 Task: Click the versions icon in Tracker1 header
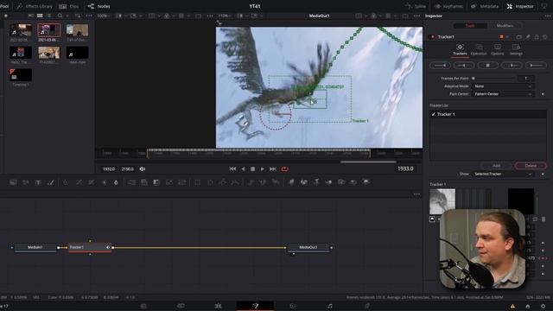click(518, 36)
